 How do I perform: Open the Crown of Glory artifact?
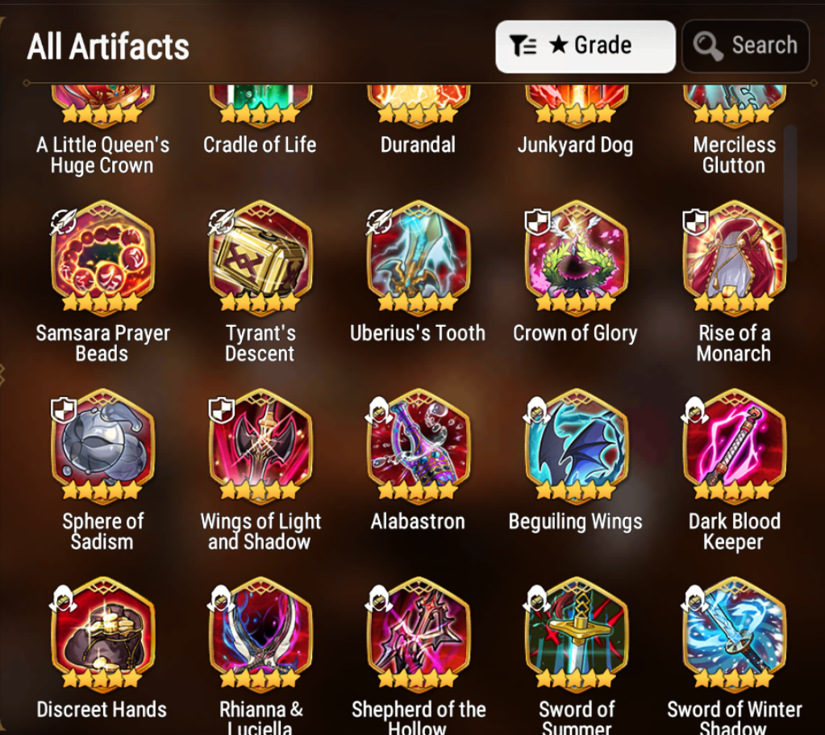click(576, 258)
